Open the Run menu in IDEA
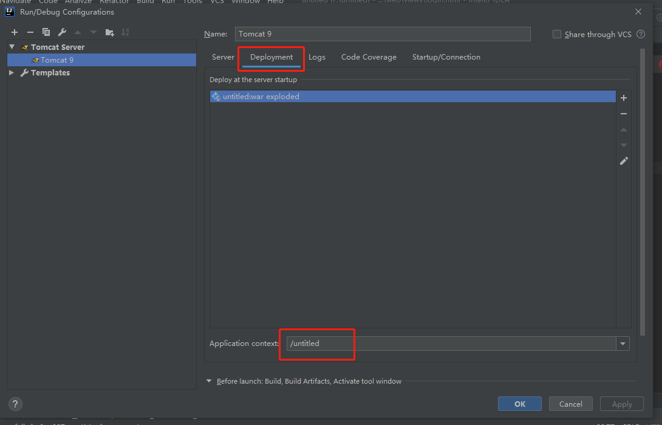Viewport: 662px width, 425px height. pos(168,2)
